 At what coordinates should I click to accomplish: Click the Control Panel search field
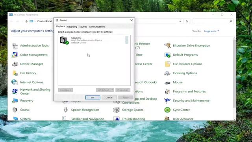(x=213, y=21)
